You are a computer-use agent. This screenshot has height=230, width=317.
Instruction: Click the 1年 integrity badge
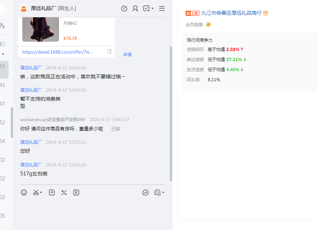(x=193, y=13)
